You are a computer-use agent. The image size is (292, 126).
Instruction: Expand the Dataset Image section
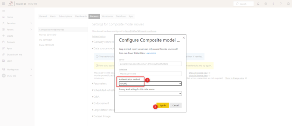(x=101, y=116)
